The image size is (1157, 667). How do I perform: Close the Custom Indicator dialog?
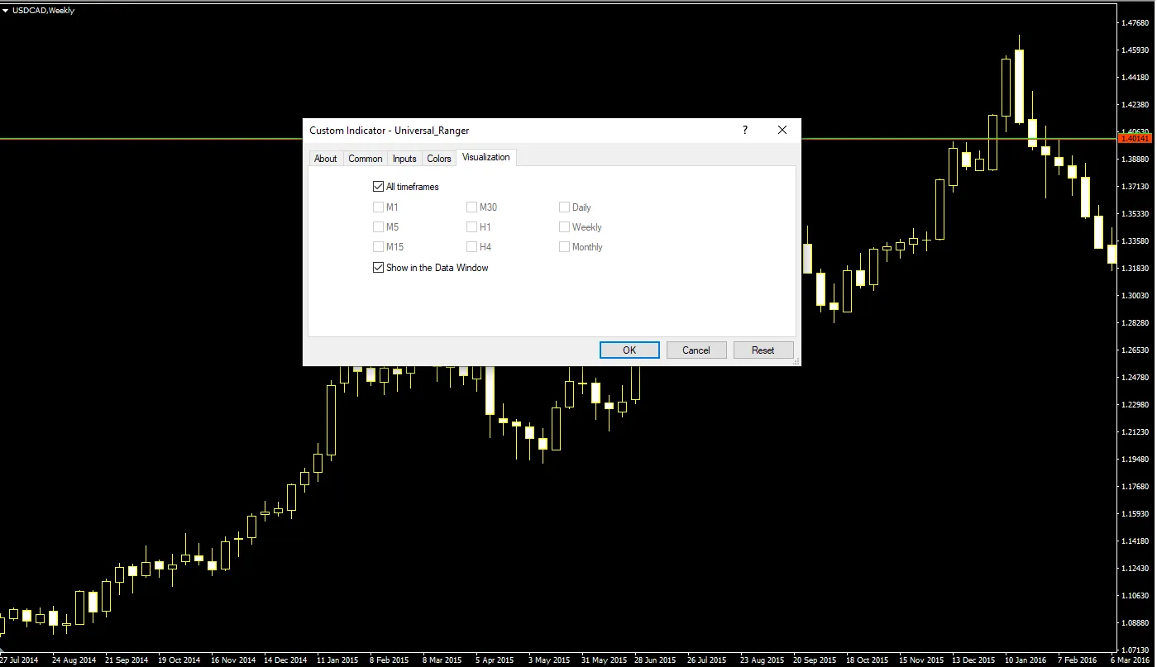click(782, 130)
